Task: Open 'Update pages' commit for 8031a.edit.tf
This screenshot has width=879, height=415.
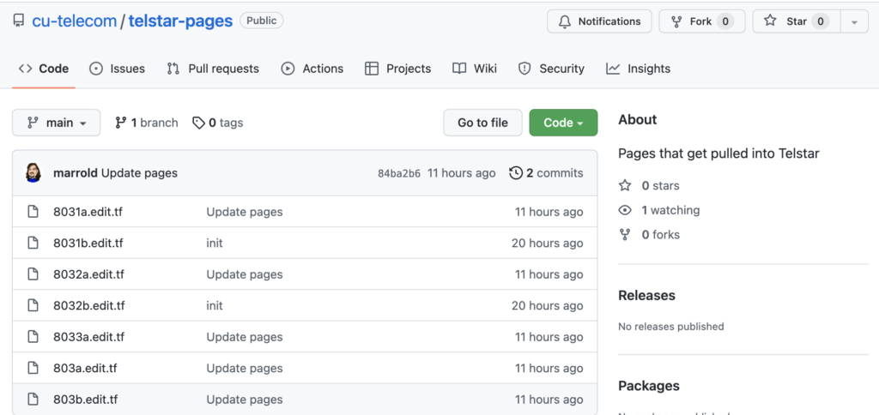Action: (245, 212)
